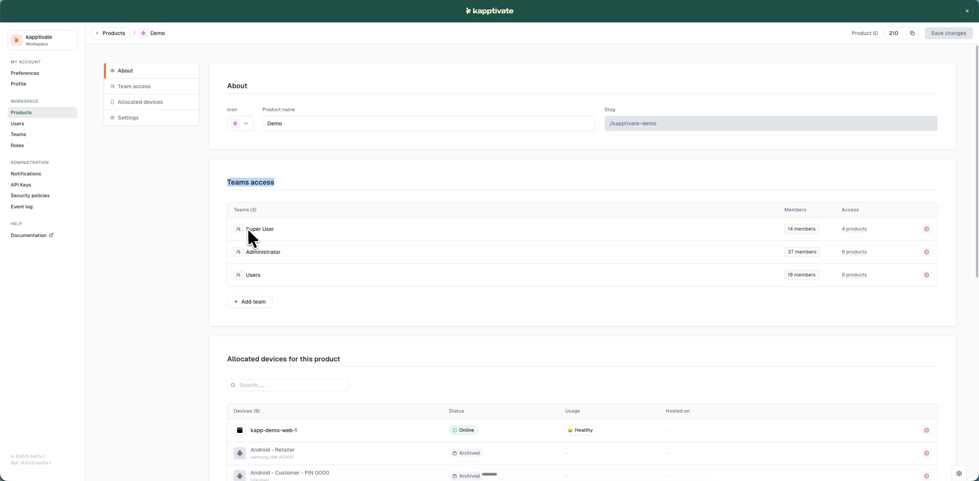Click kapp-demo-web-1 device name

tap(274, 430)
